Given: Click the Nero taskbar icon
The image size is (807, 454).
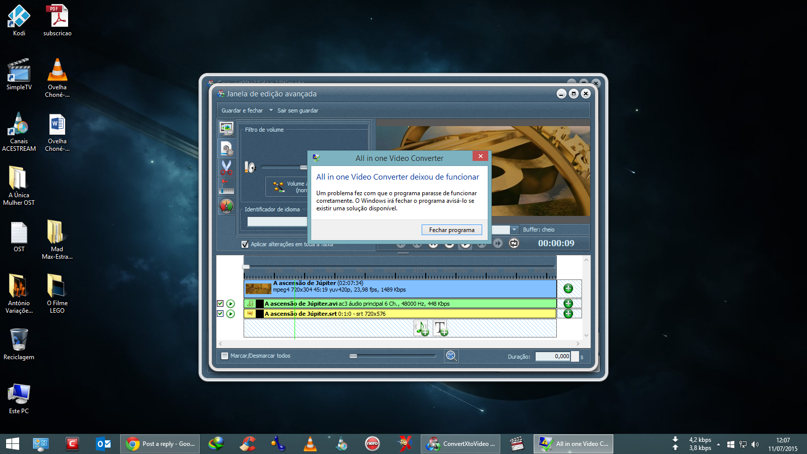Looking at the screenshot, I should pos(372,444).
